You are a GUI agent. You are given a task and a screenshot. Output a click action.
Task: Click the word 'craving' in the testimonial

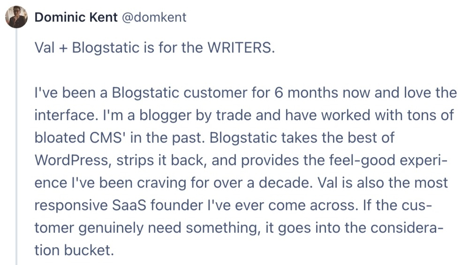tap(161, 183)
